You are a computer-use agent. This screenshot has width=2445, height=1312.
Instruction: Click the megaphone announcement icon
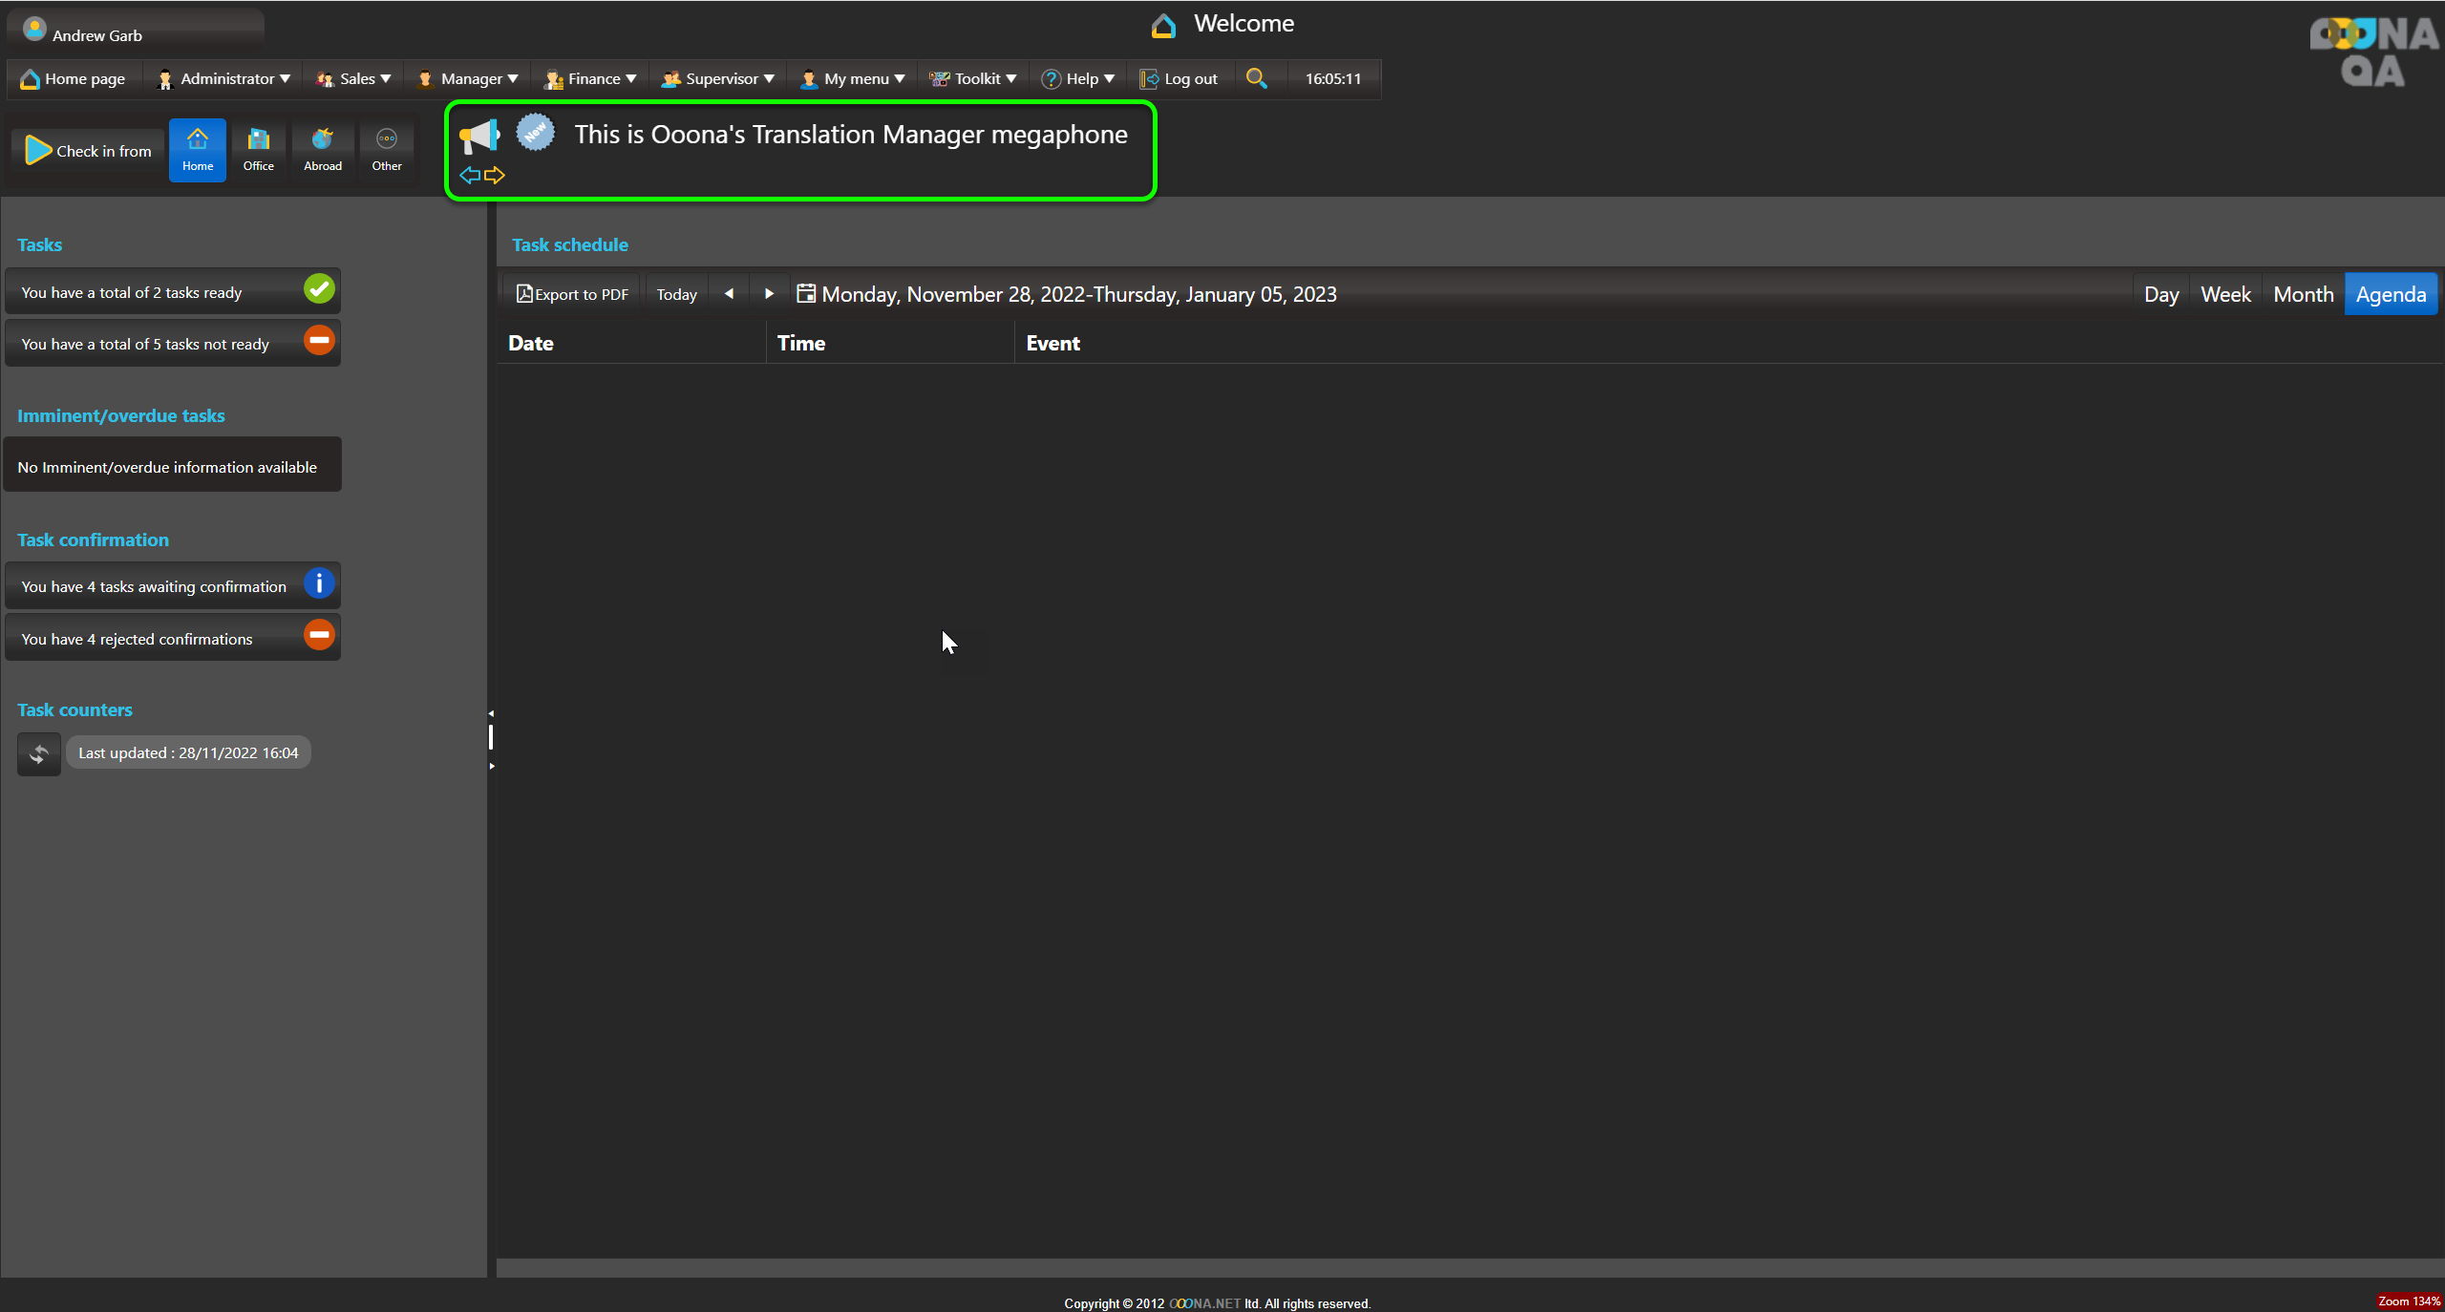click(x=478, y=136)
